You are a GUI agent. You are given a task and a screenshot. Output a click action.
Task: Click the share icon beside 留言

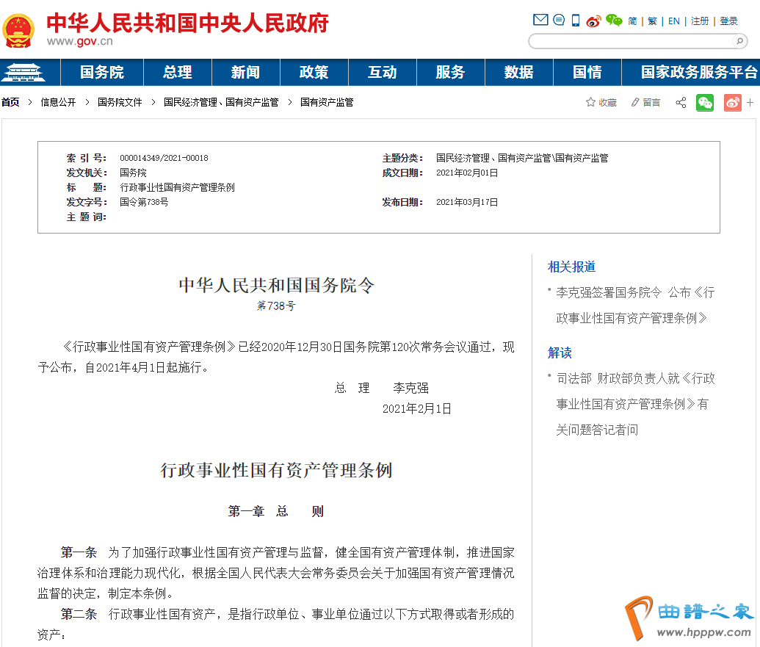coord(681,103)
